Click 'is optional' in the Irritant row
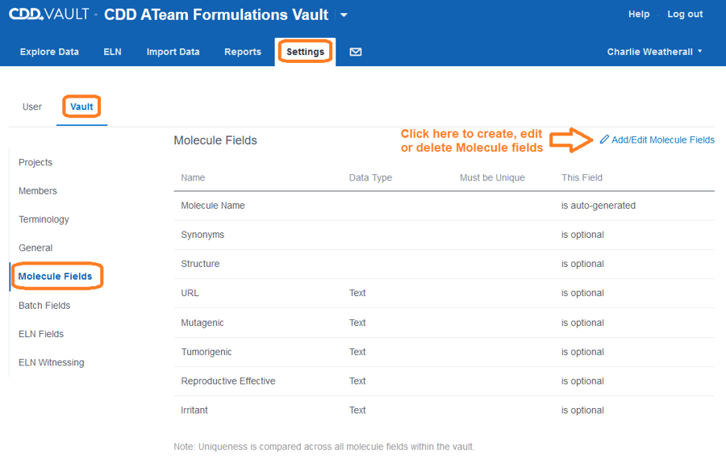 [582, 411]
